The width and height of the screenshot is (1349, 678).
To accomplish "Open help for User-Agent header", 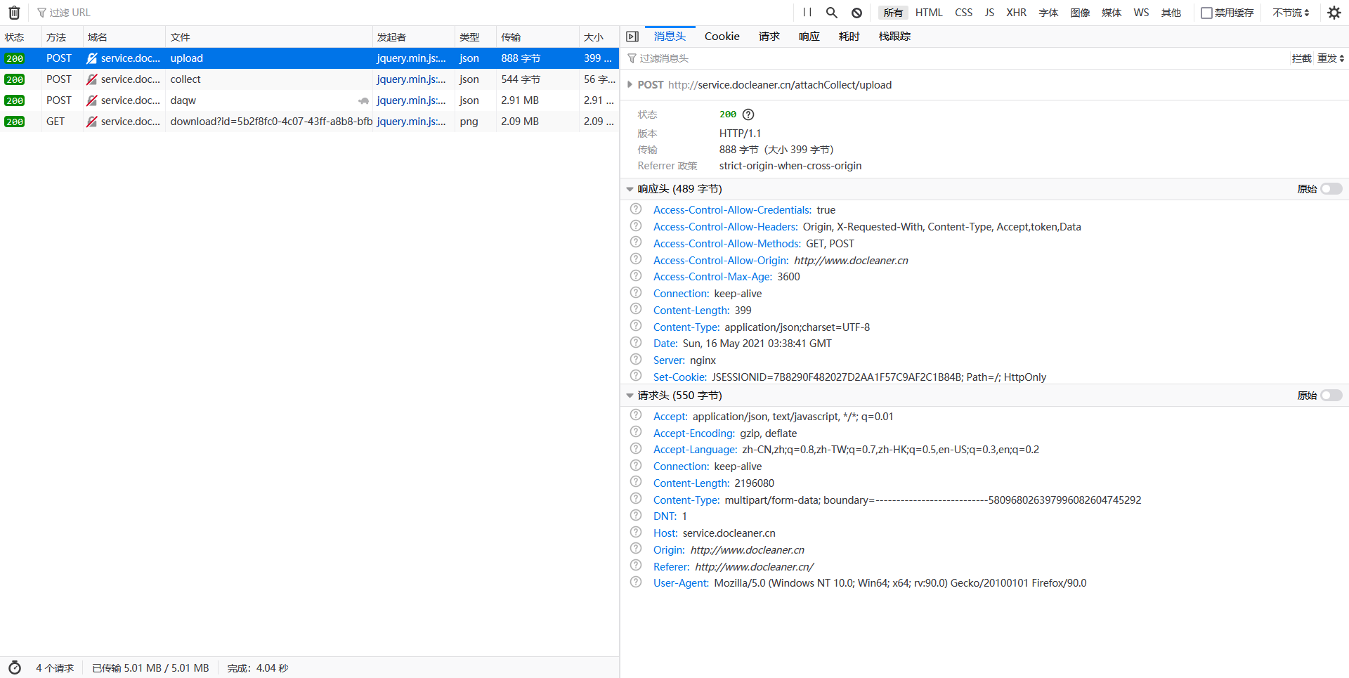I will (636, 582).
